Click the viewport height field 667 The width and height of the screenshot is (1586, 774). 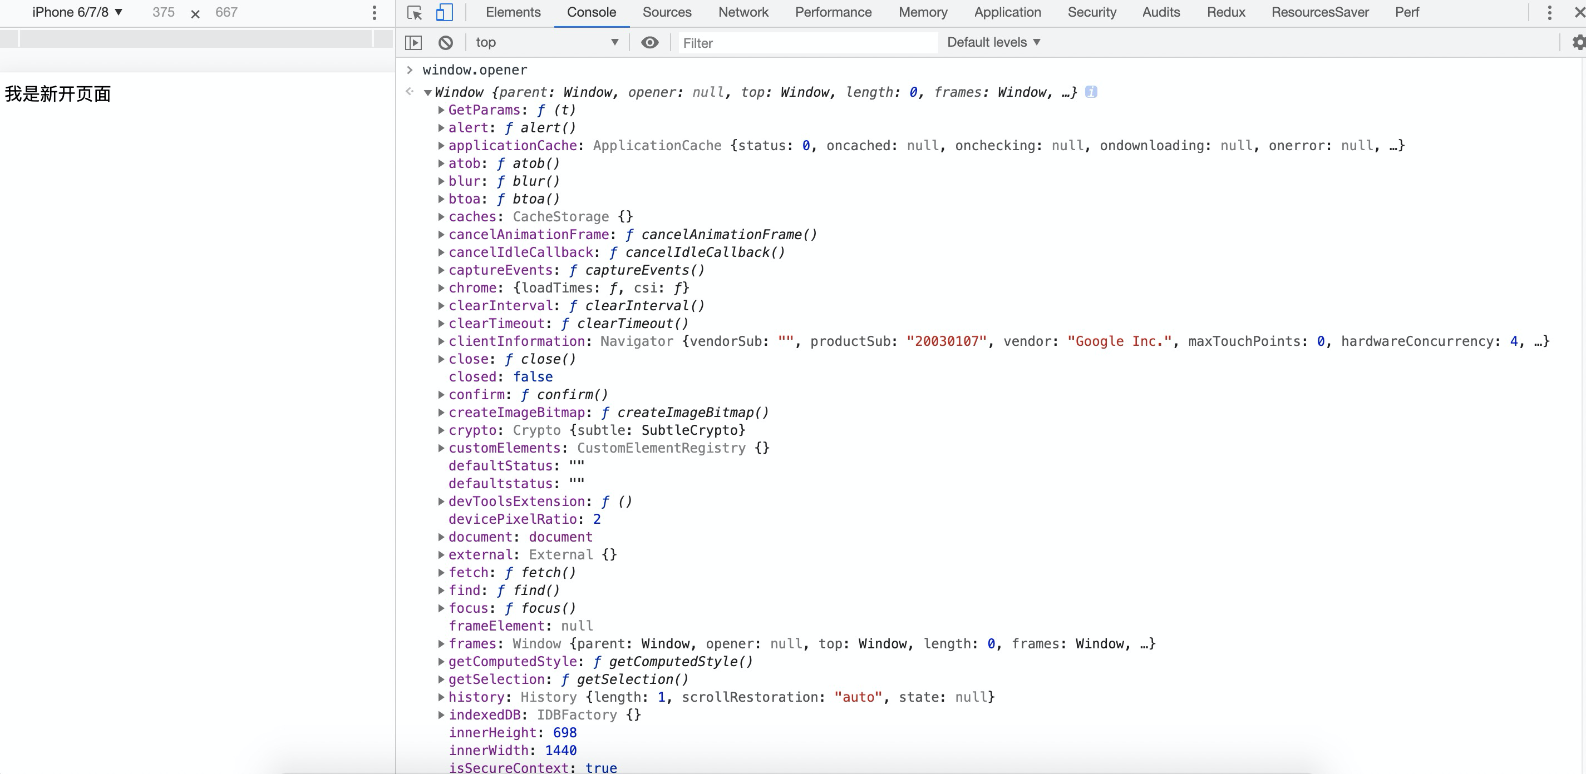[226, 12]
